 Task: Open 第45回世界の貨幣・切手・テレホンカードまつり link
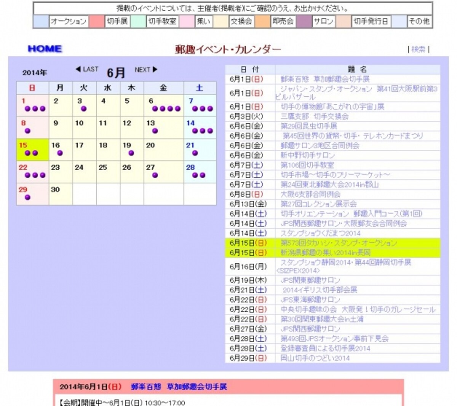pos(353,136)
